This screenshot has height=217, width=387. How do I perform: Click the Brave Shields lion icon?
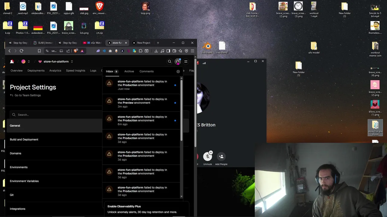[x=76, y=51]
